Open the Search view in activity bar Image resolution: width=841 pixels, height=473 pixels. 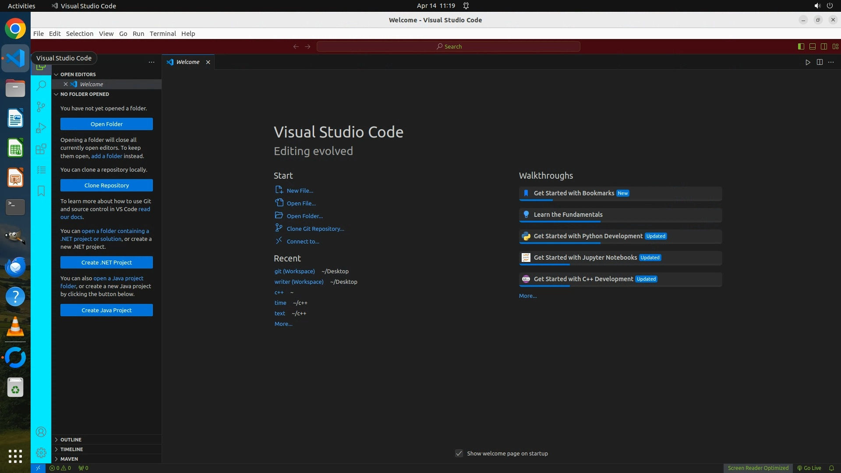click(x=41, y=85)
